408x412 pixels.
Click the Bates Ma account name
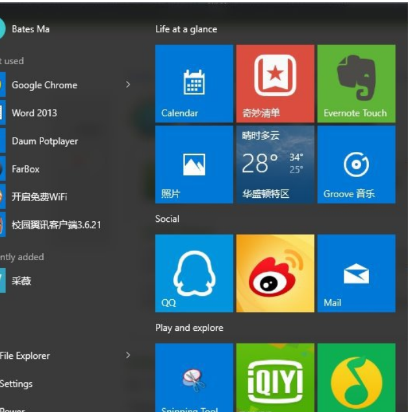31,29
